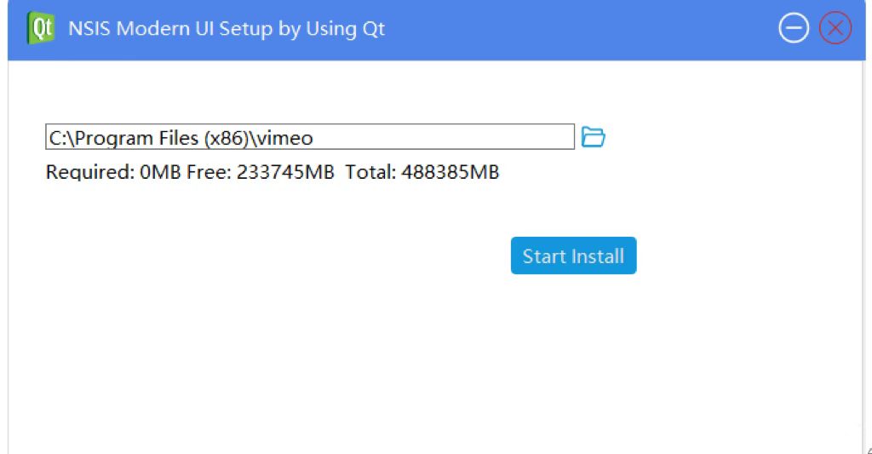Click the "Required: 0MB" disk label

(x=113, y=172)
